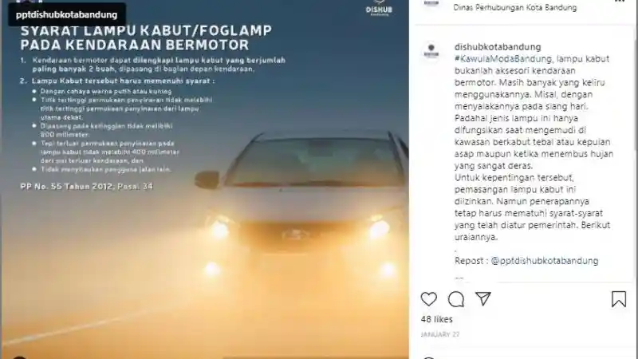This screenshot has width=638, height=359.
Task: Click the profile picture in the post header
Action: pos(431,3)
